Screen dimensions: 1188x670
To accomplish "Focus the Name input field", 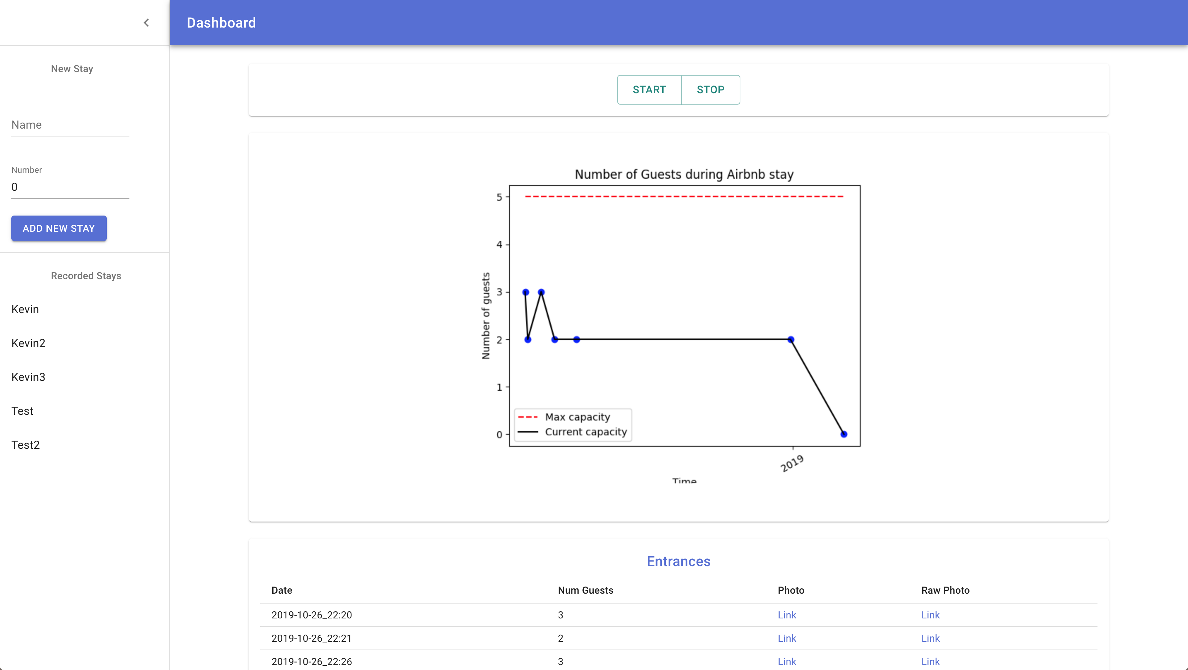I will point(70,125).
